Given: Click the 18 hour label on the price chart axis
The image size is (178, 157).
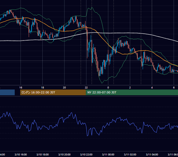Looking at the screenshot, I should coord(43,88).
